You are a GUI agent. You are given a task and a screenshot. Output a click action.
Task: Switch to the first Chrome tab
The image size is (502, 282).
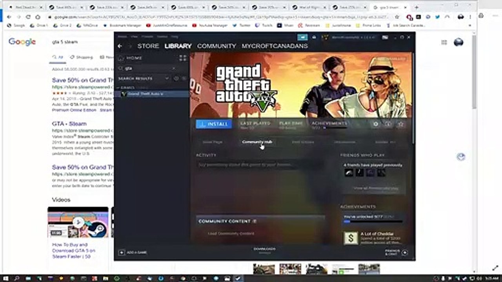25,7
